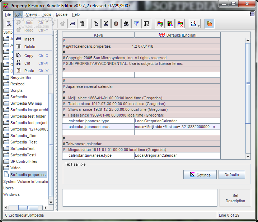Open the Views menu
The height and width of the screenshot is (222, 258).
[x=32, y=14]
